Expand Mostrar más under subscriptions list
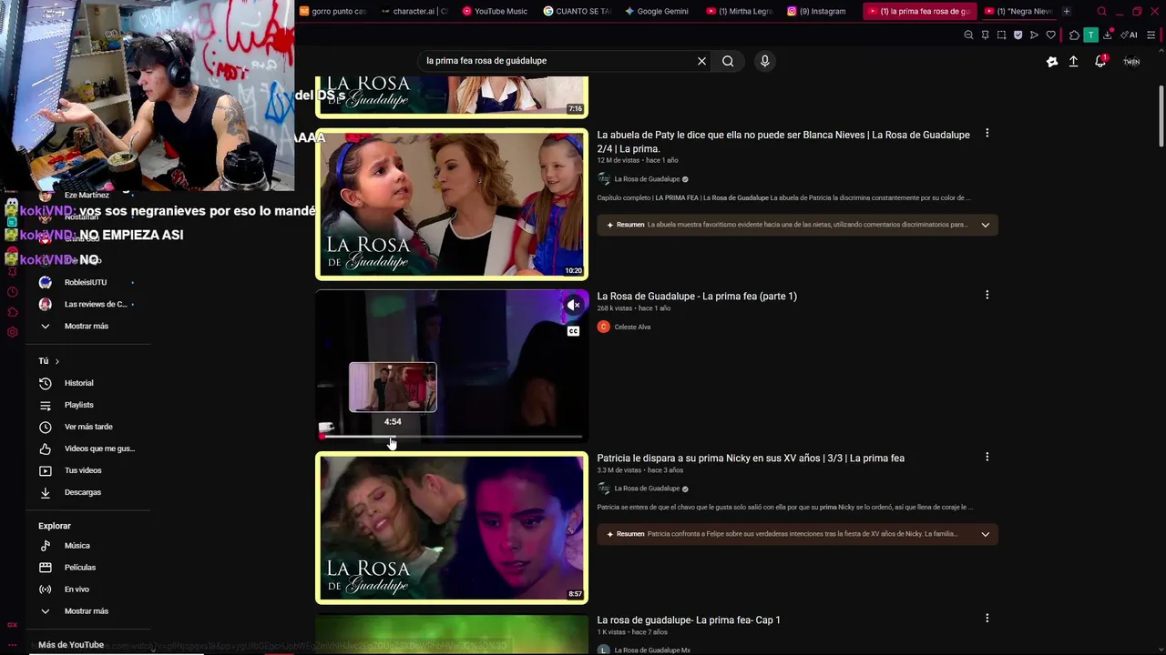1166x655 pixels. point(86,326)
